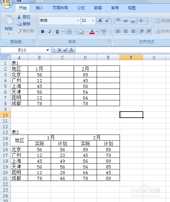The height and width of the screenshot is (202, 170).
Task: Switch to the 页面布局 tab
Action: pos(60,8)
